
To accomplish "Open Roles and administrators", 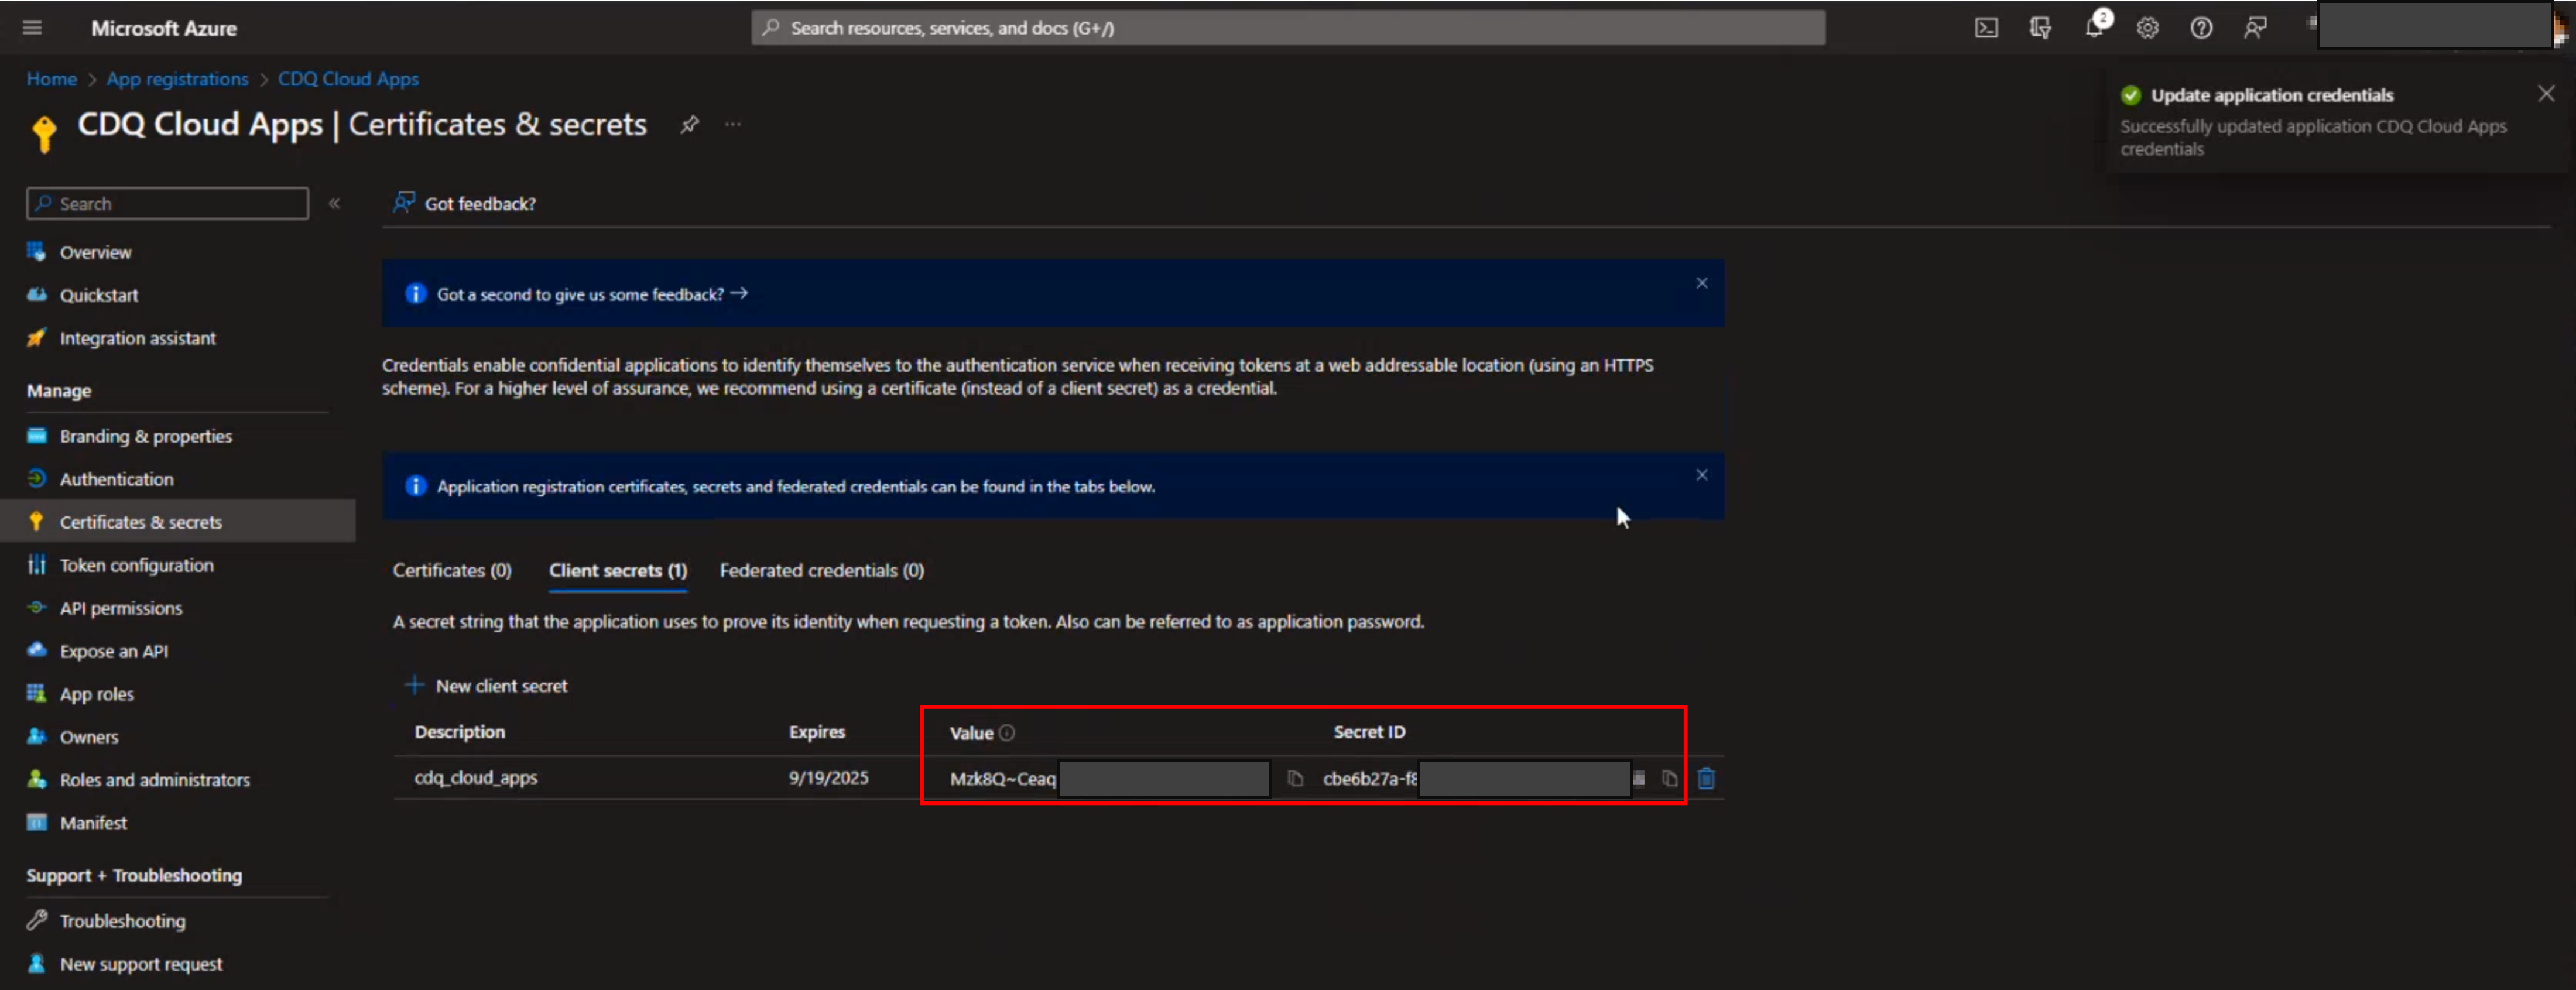I will [x=154, y=780].
